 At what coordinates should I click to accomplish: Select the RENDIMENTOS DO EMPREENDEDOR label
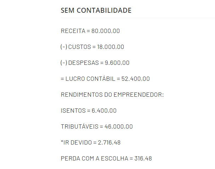[112, 95]
